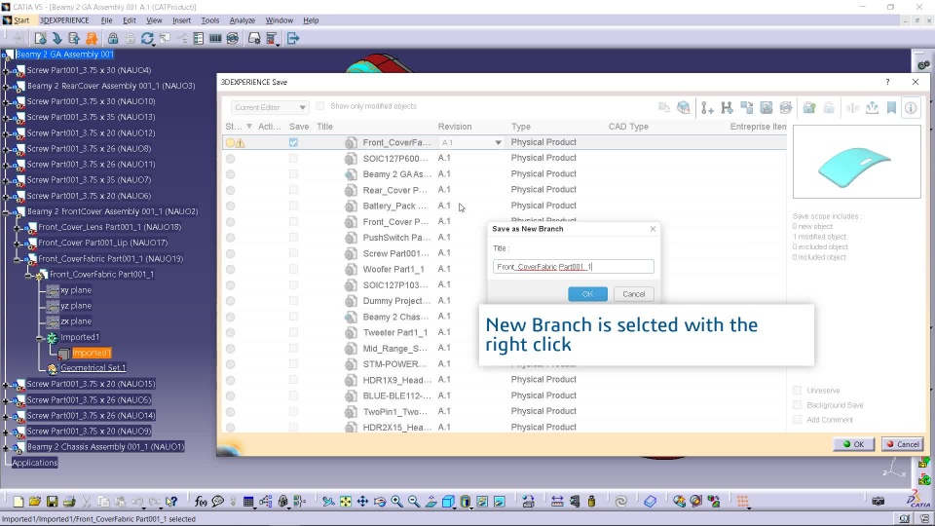Click the Measure Between ruler icon in bottom toolbar
This screenshot has height=526, width=935.
(557, 502)
